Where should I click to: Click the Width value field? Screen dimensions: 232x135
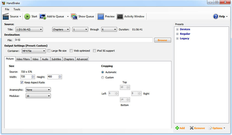click(26, 77)
